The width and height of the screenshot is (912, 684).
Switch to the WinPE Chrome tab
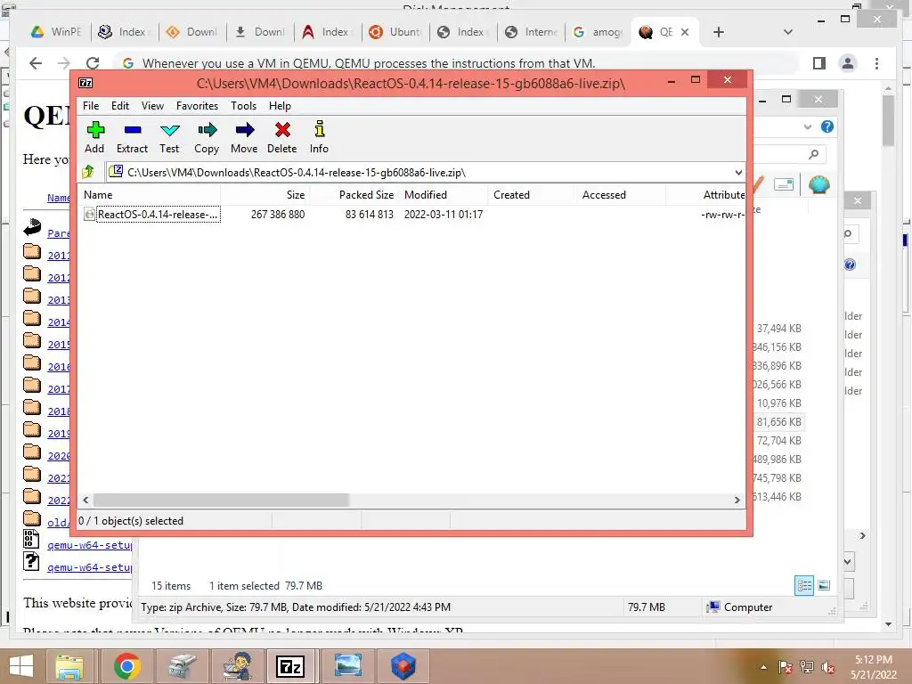57,32
